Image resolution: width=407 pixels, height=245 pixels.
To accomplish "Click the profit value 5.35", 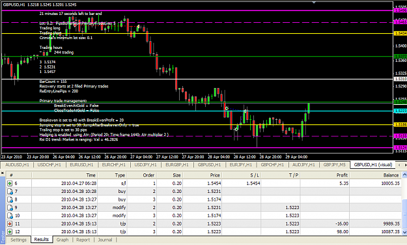I will tap(344, 184).
